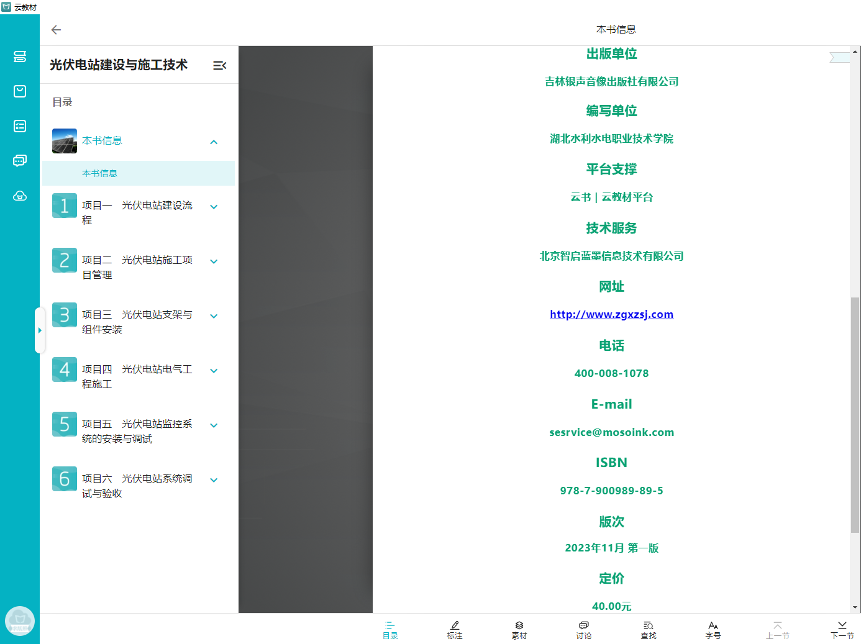The height and width of the screenshot is (644, 861).
Task: Open the bookshelf icon in left sidebar
Action: [x=20, y=57]
